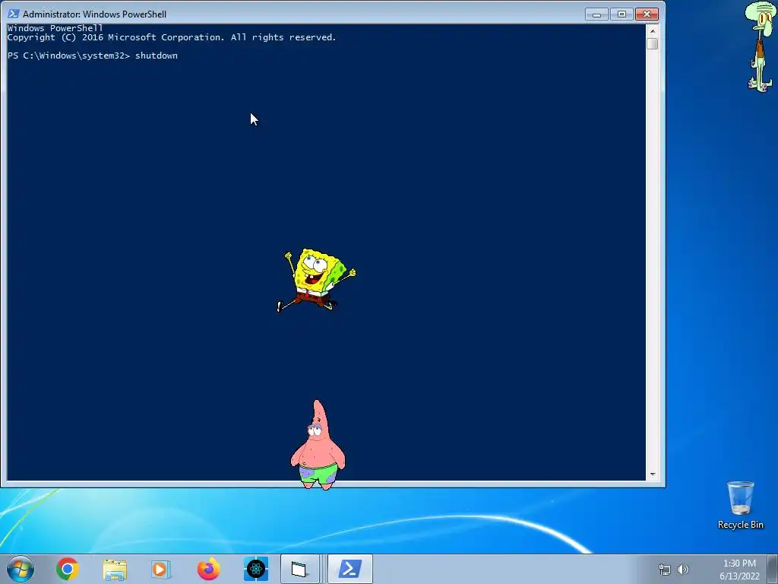The height and width of the screenshot is (584, 778).
Task: Click the scrollbar up arrow in PowerShell
Action: pos(653,30)
